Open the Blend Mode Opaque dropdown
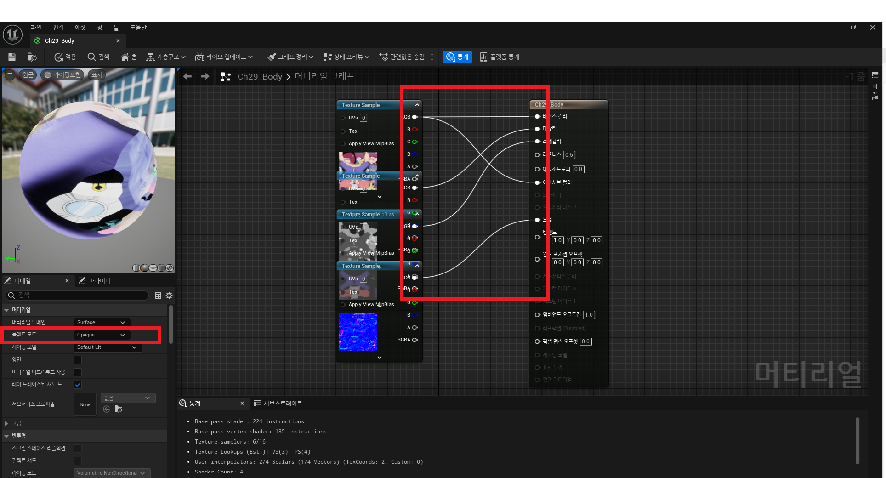The image size is (886, 478). (x=102, y=335)
